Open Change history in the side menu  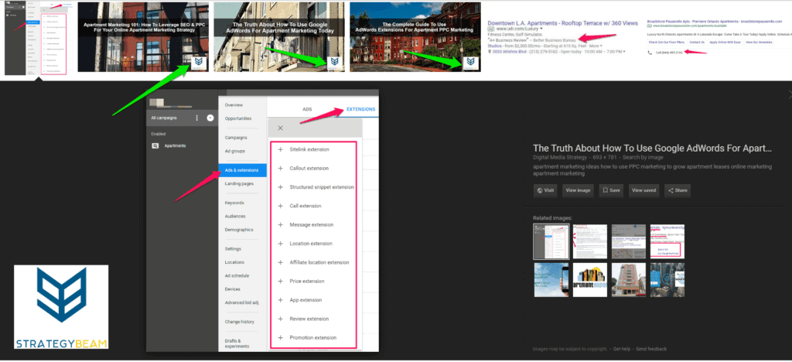point(240,322)
